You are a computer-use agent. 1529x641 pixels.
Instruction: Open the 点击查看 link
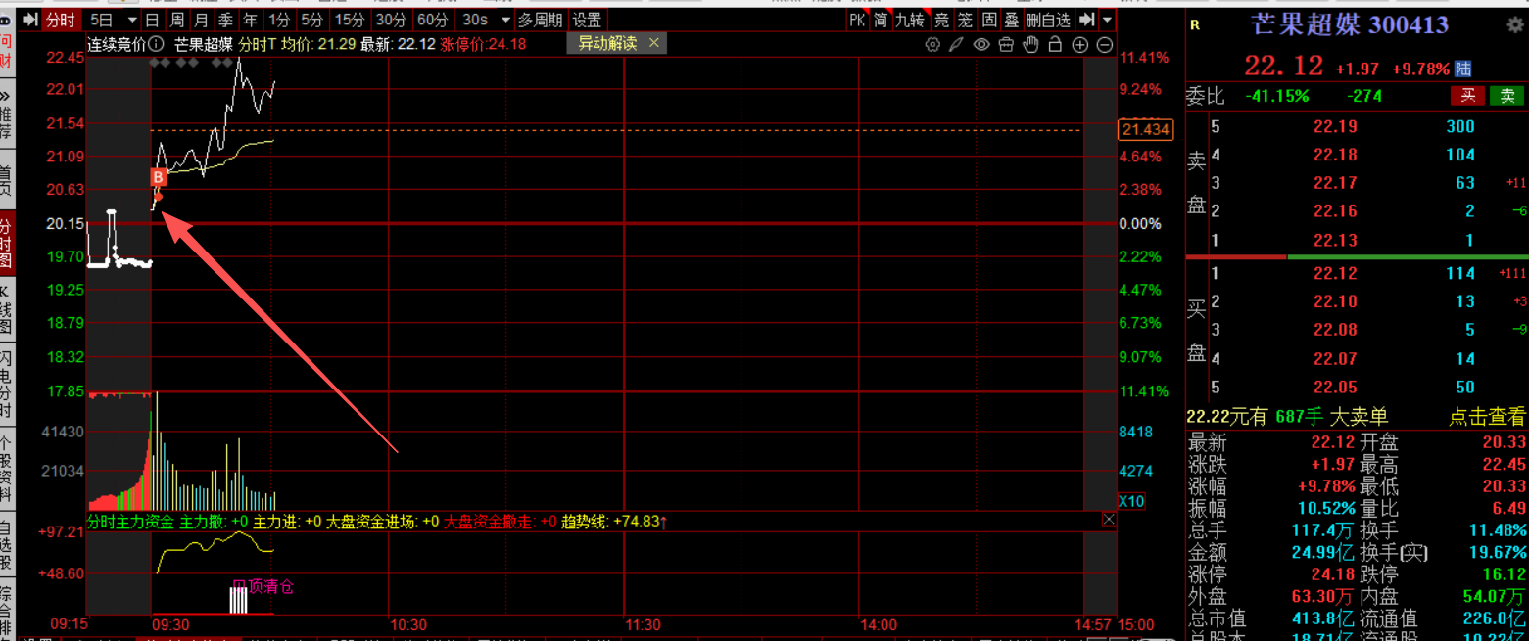pos(1488,417)
